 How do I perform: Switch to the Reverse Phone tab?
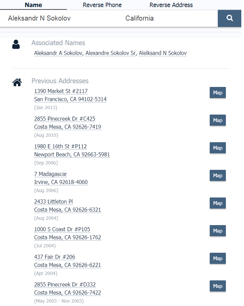click(x=102, y=5)
